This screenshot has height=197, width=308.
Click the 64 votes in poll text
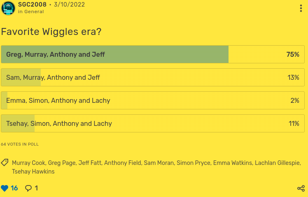[x=20, y=144]
